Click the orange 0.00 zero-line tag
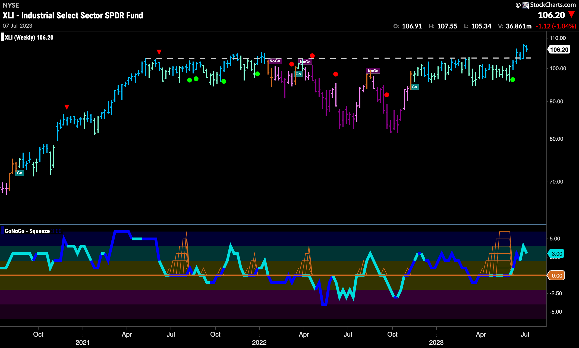This screenshot has height=348, width=579. click(556, 276)
